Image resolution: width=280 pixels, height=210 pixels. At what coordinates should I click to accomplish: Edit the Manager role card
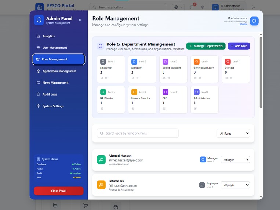(133, 78)
